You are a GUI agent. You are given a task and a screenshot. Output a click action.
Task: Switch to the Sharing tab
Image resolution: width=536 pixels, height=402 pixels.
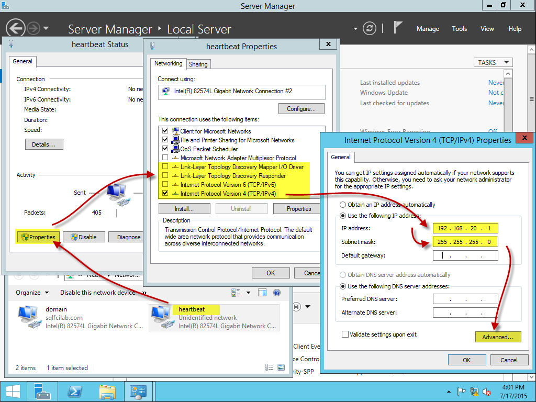point(198,64)
